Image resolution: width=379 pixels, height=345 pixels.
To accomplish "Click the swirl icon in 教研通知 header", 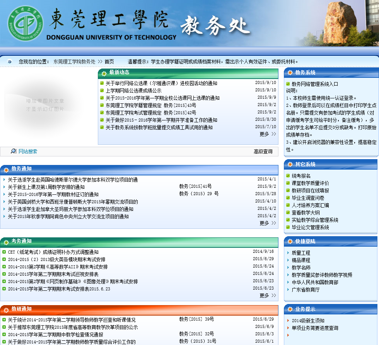I will point(6,310).
